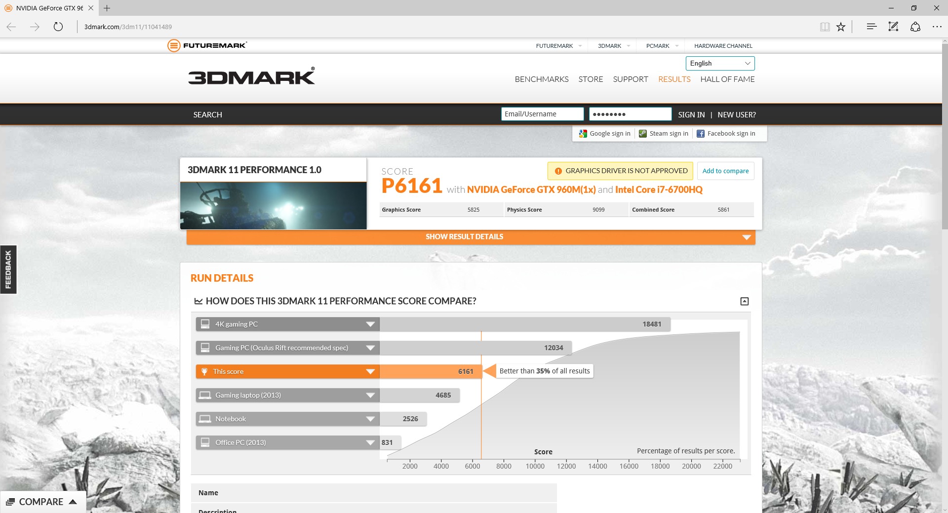Click the browser address bar

pyautogui.click(x=444, y=27)
